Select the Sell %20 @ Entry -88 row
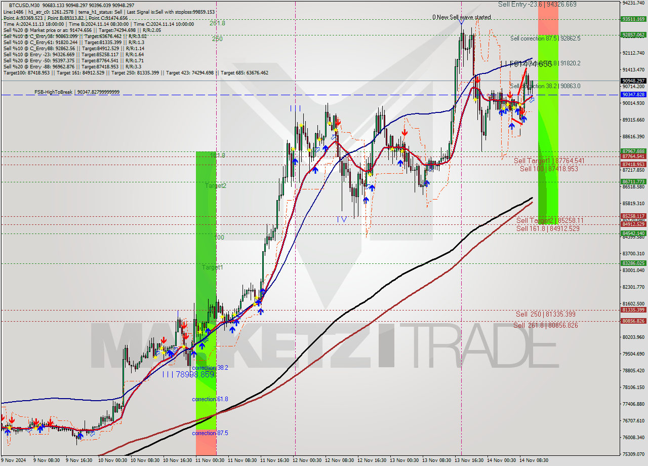This screenshot has height=466, width=648. (x=72, y=67)
